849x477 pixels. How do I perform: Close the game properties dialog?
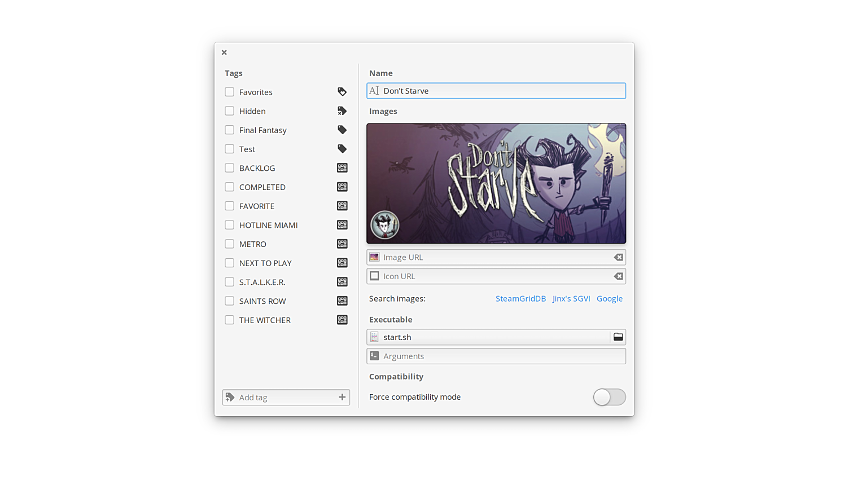point(224,52)
